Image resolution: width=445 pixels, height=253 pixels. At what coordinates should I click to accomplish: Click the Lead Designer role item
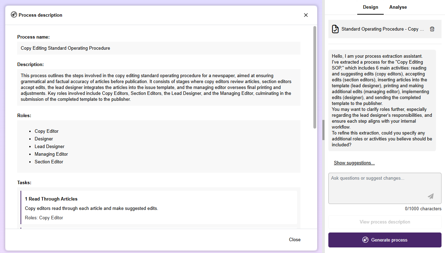49,147
